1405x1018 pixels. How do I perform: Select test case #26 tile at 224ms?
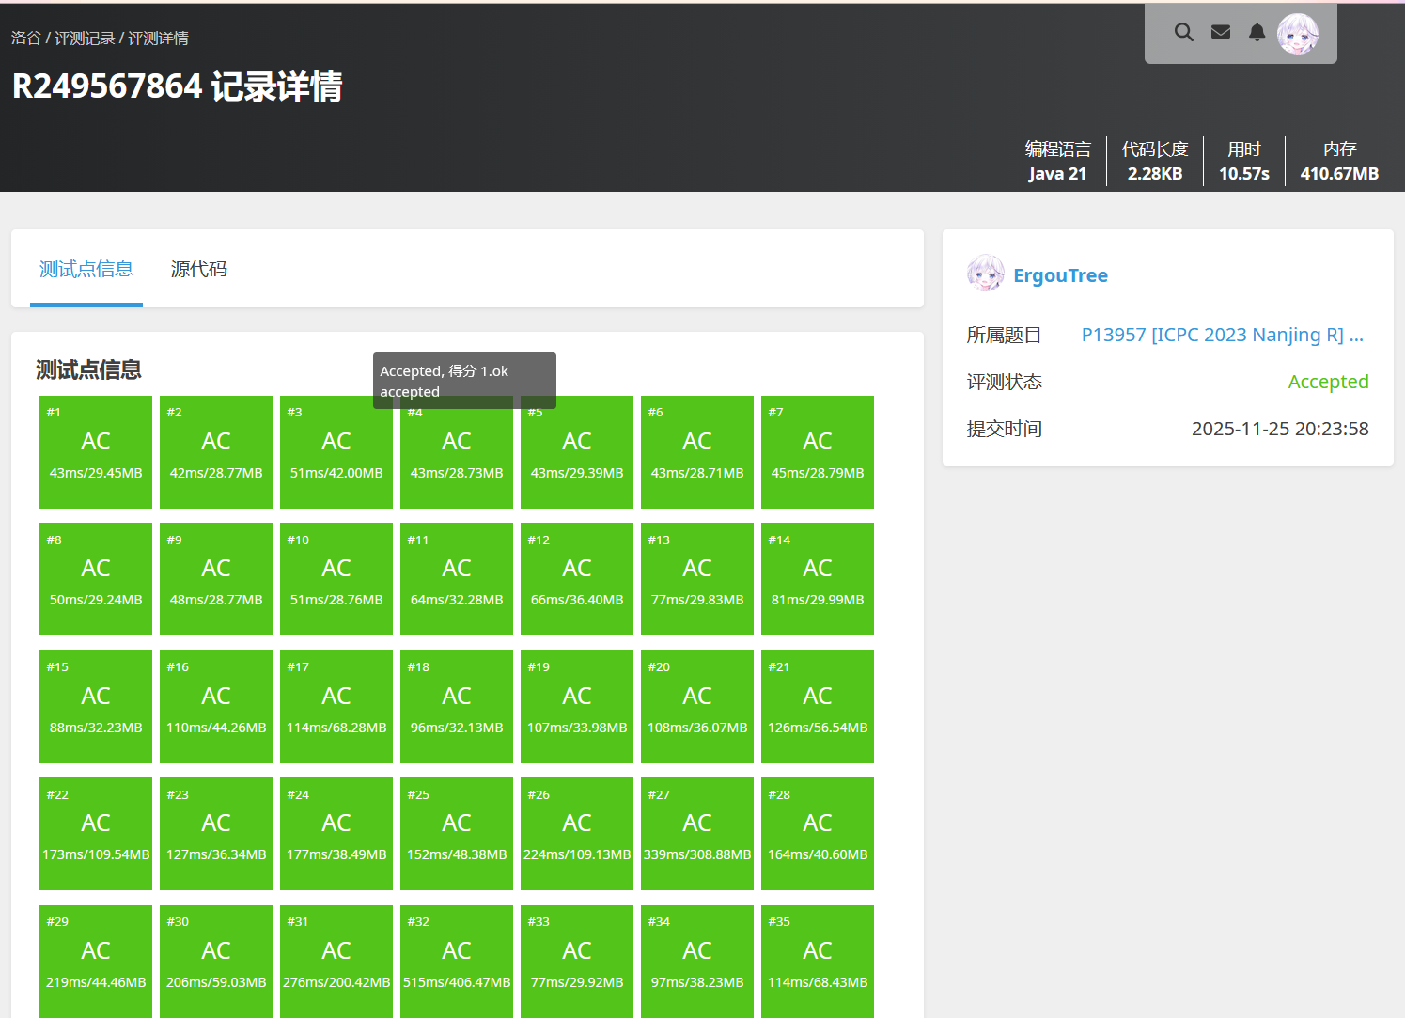click(x=577, y=834)
